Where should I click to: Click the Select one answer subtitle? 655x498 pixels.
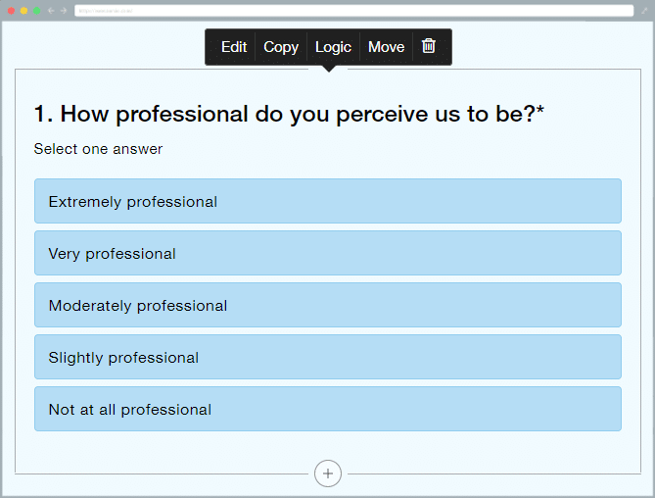(98, 149)
